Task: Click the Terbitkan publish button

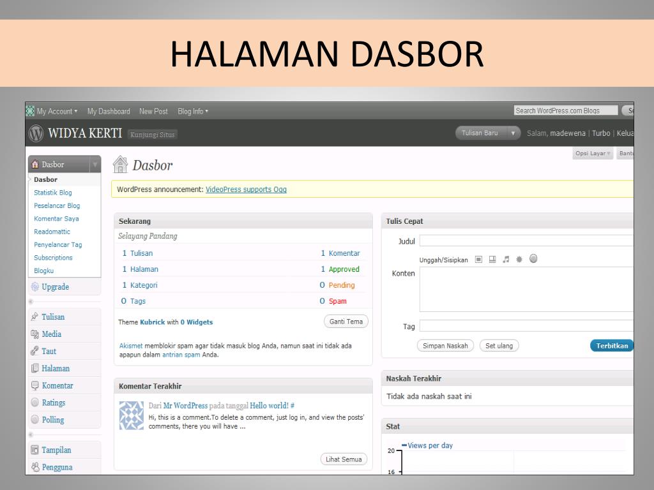Action: 612,346
